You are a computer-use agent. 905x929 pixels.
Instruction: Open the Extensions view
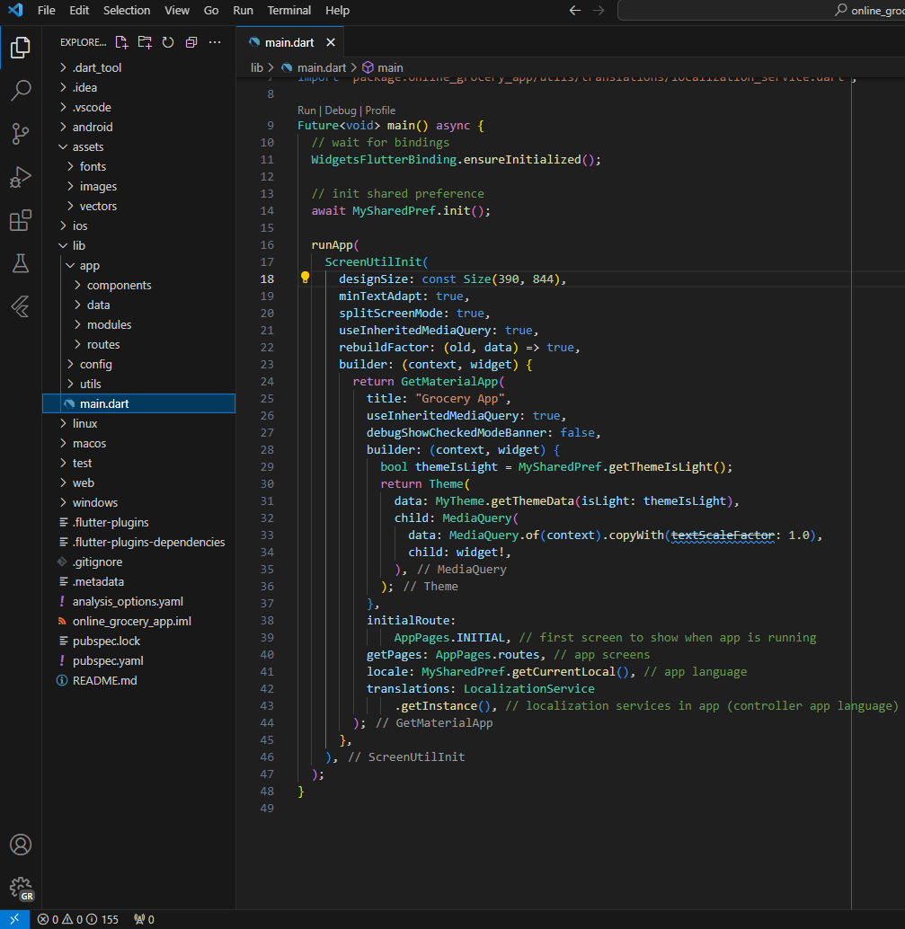click(20, 220)
